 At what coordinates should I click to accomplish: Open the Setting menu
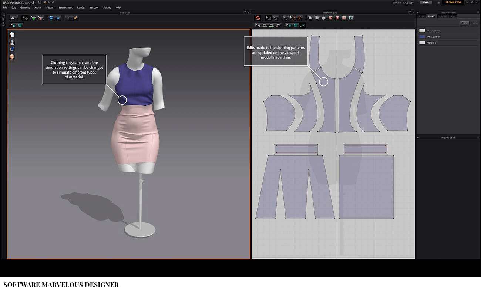point(107,7)
